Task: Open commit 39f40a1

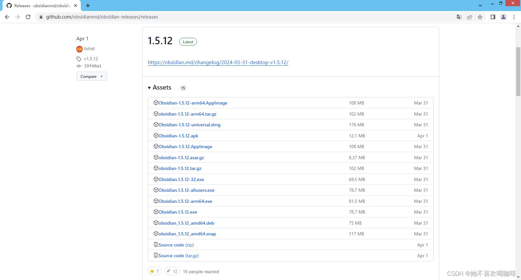Action: coord(93,66)
